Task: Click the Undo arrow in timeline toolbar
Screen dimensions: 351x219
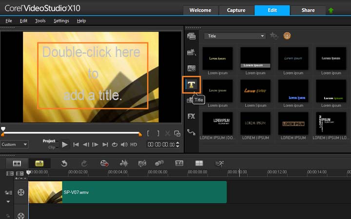Action: (64, 164)
